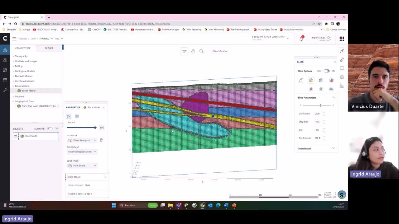Open the hamburger navigation menu
The image size is (399, 224).
pos(14,39)
